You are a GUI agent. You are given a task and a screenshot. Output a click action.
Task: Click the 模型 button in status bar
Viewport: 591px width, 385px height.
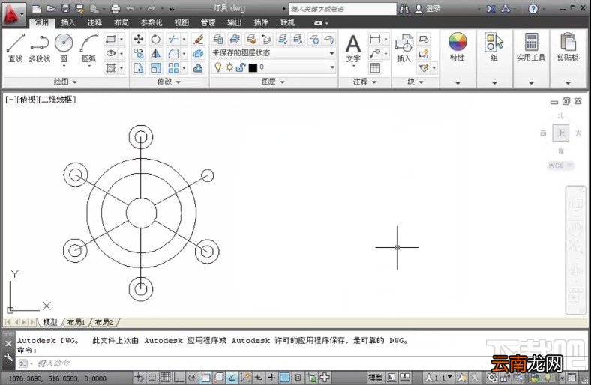[x=376, y=377]
